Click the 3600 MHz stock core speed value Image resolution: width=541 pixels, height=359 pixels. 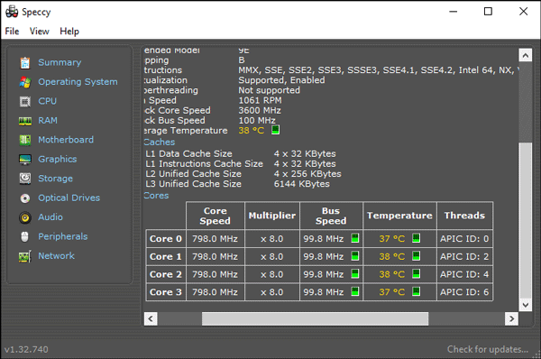260,110
